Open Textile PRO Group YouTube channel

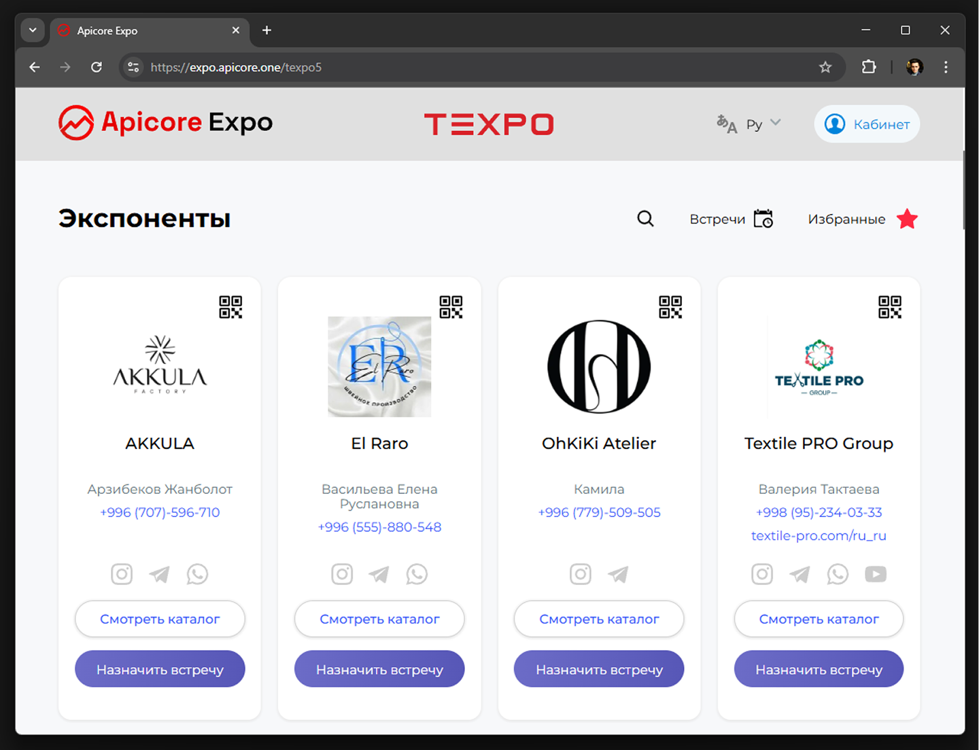[875, 574]
